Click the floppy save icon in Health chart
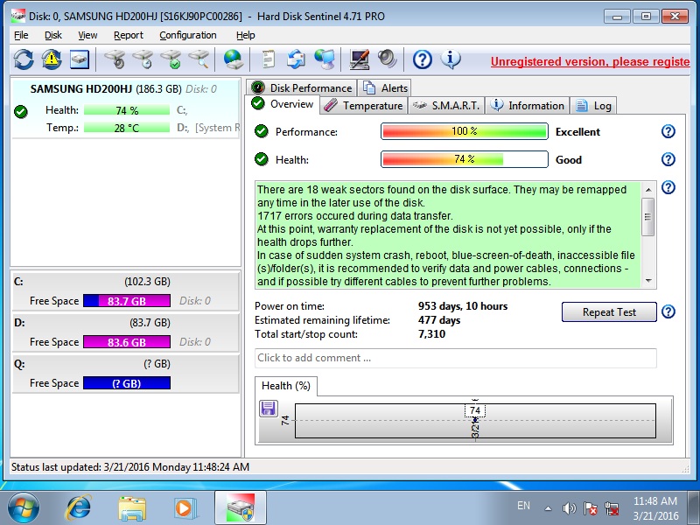The image size is (700, 525). pos(269,409)
